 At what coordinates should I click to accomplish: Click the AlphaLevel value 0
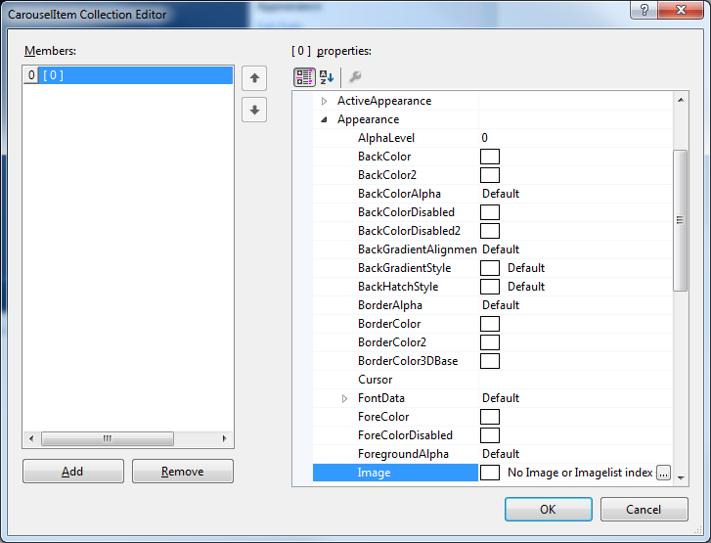click(485, 138)
